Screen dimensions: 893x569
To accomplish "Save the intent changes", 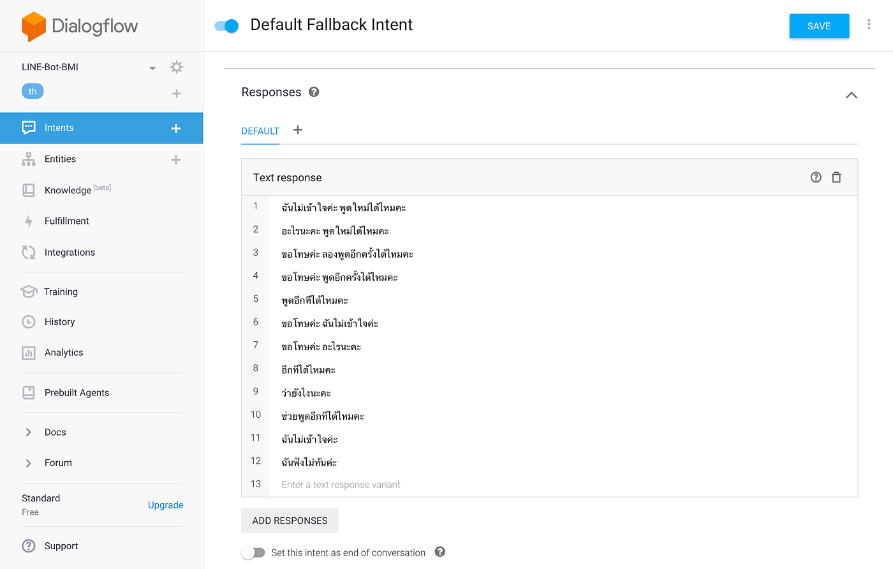I will coord(819,26).
